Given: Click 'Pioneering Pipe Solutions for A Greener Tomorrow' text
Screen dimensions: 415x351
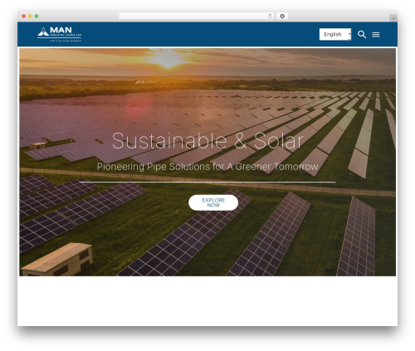Looking at the screenshot, I should click(x=207, y=167).
